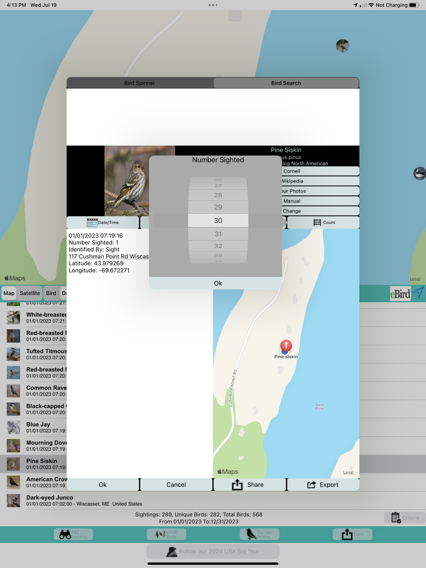This screenshot has height=568, width=426.
Task: Select the Mourning Dove list row
Action: click(x=33, y=445)
